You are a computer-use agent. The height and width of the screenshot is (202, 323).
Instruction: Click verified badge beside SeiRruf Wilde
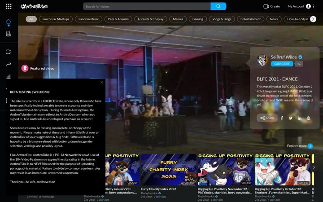[300, 57]
